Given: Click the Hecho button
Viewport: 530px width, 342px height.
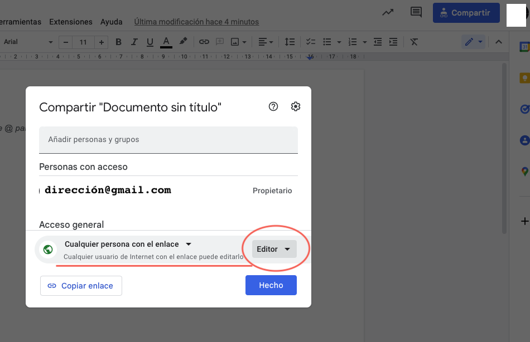Looking at the screenshot, I should click(x=271, y=285).
